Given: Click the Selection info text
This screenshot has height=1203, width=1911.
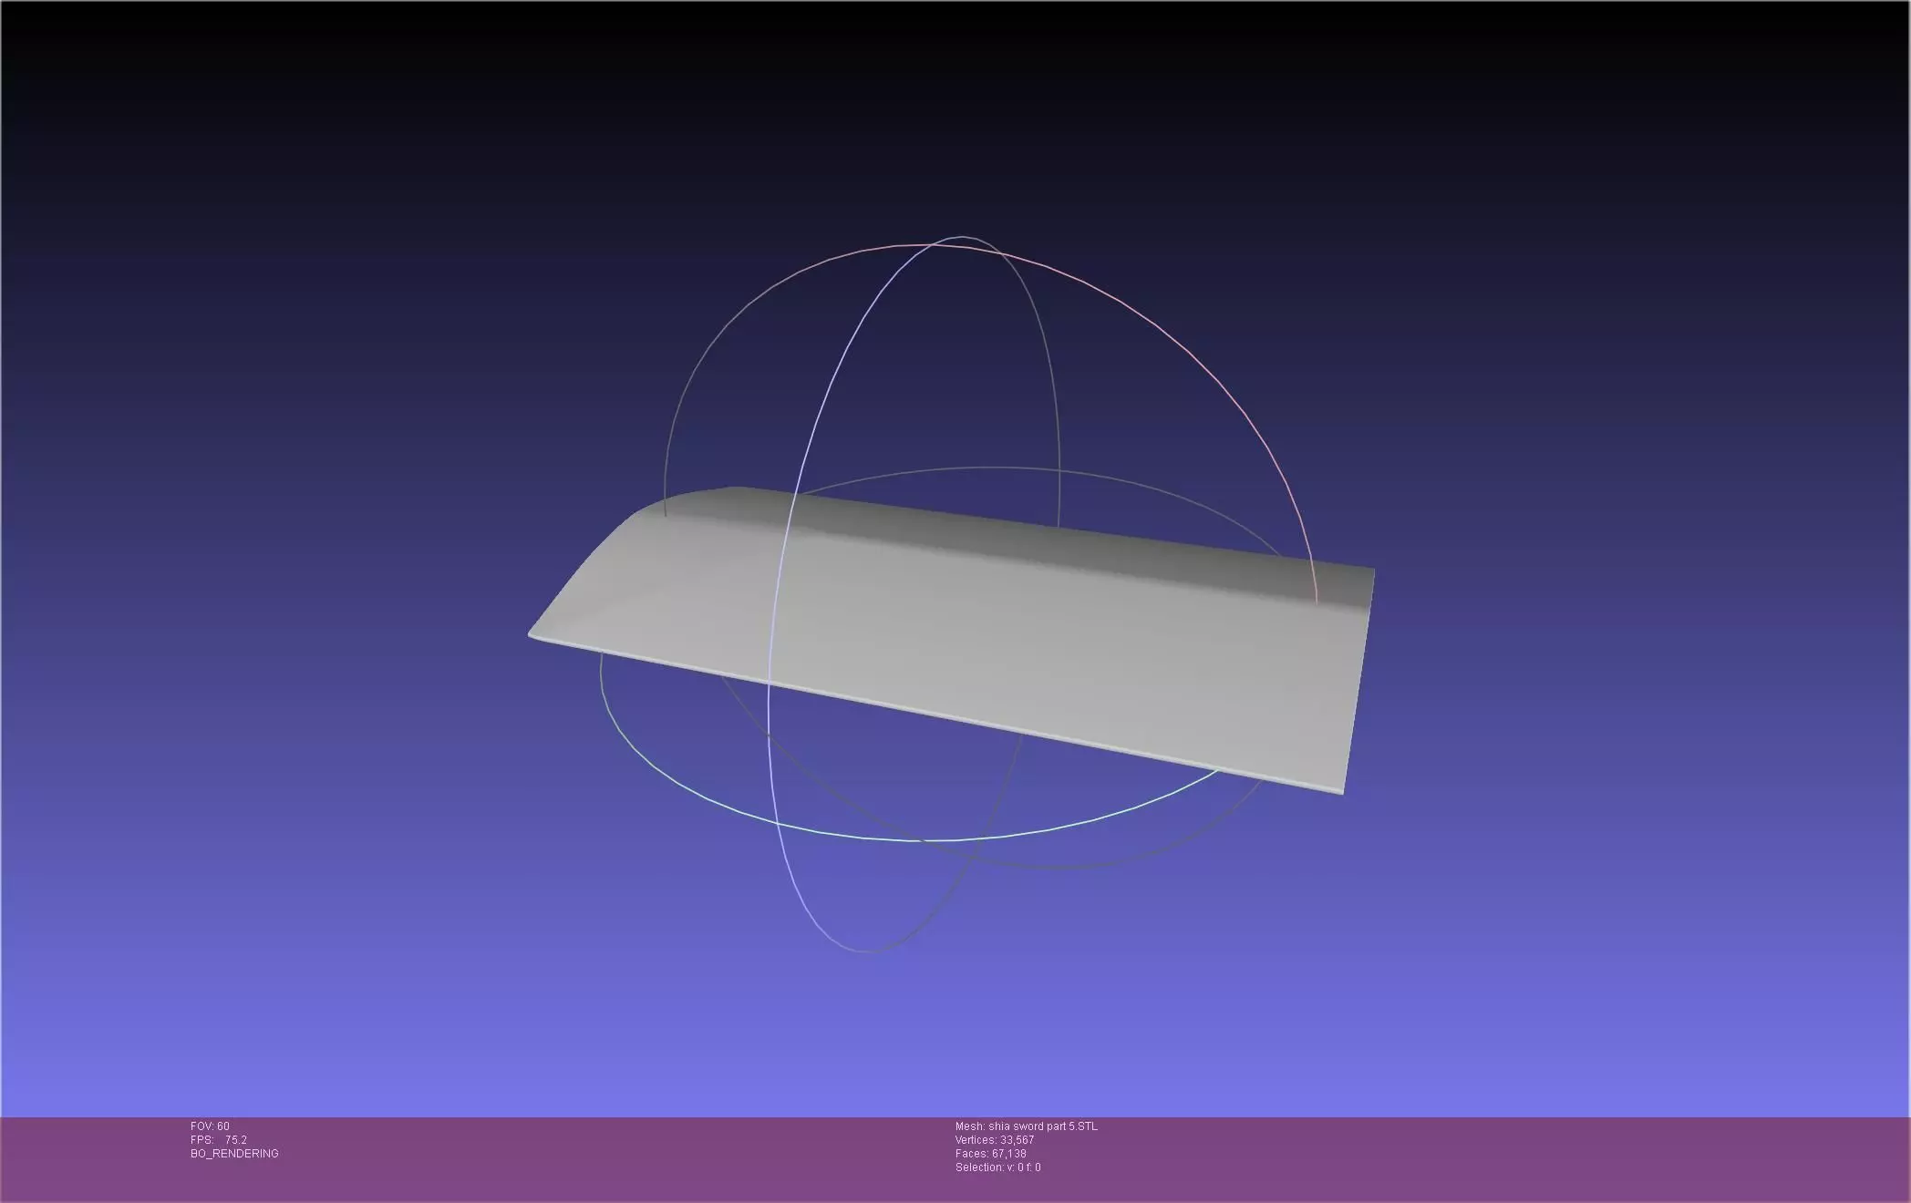Looking at the screenshot, I should click(x=997, y=1167).
